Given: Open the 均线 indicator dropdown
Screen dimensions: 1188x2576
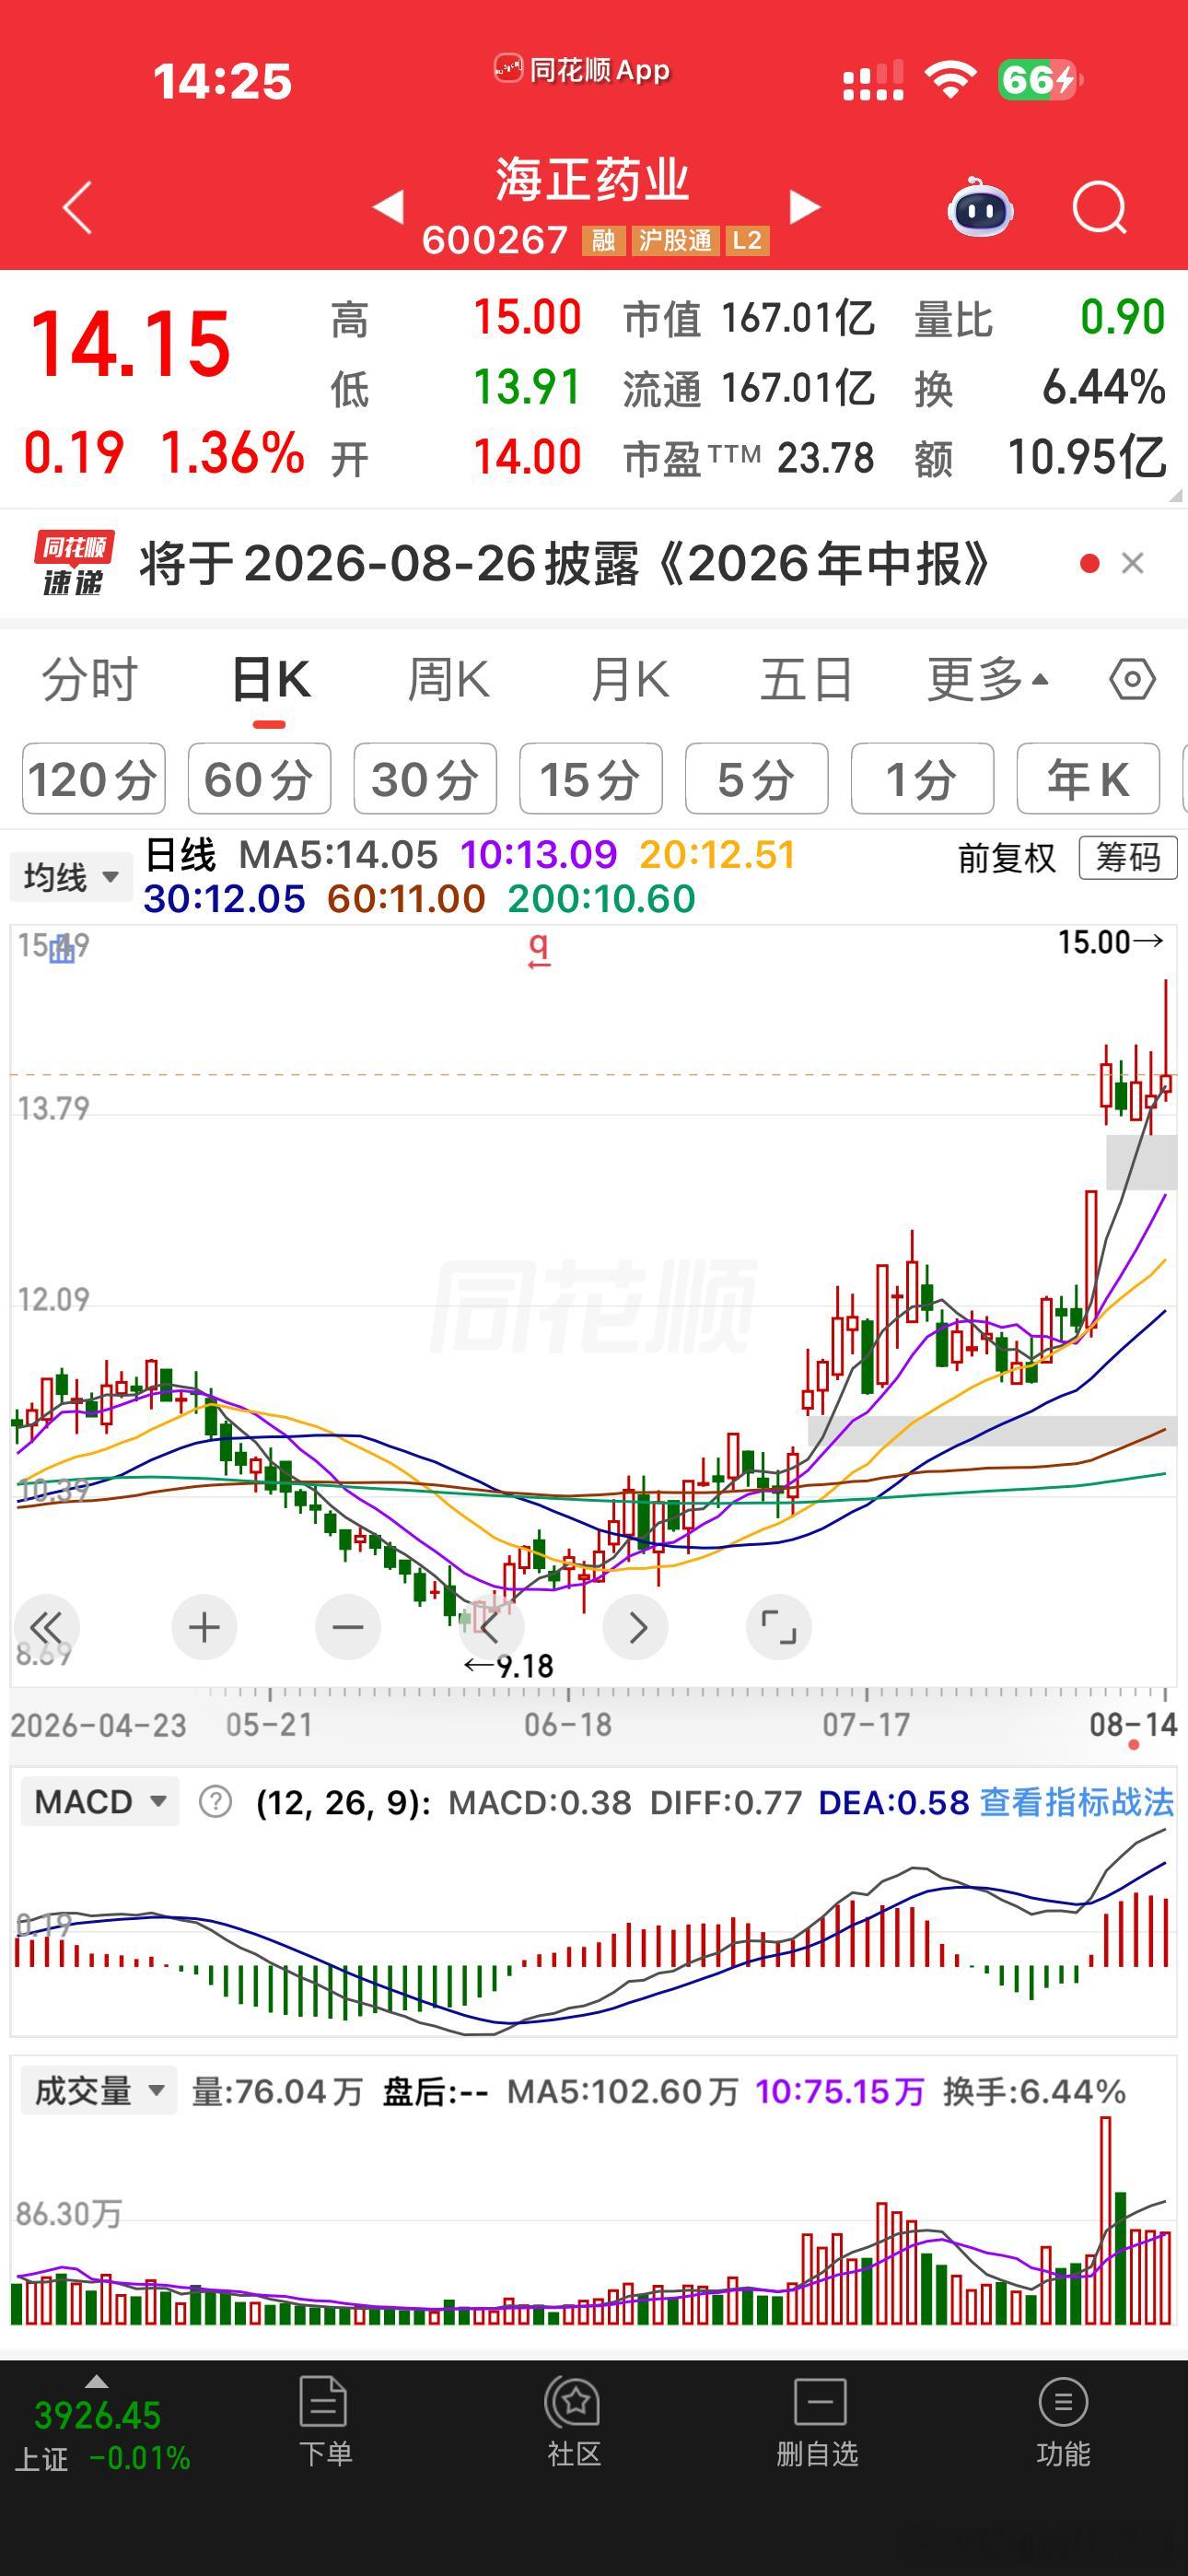Looking at the screenshot, I should pyautogui.click(x=71, y=877).
